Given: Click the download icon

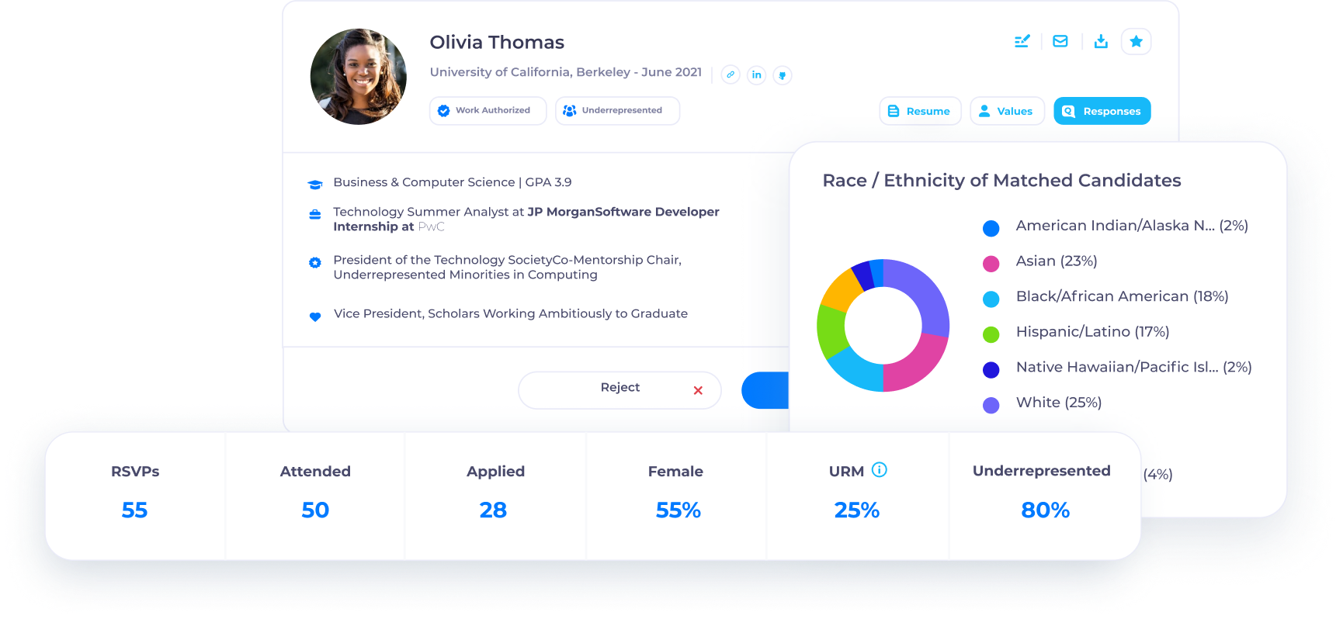Looking at the screenshot, I should click(x=1101, y=41).
